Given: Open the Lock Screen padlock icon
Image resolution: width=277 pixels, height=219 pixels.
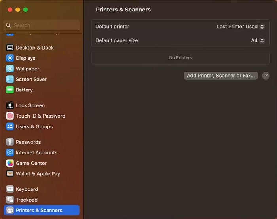Looking at the screenshot, I should (10, 105).
